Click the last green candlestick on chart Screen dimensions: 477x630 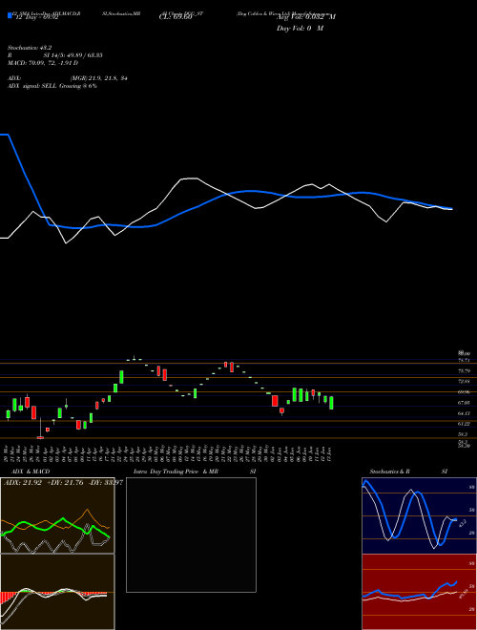click(331, 403)
